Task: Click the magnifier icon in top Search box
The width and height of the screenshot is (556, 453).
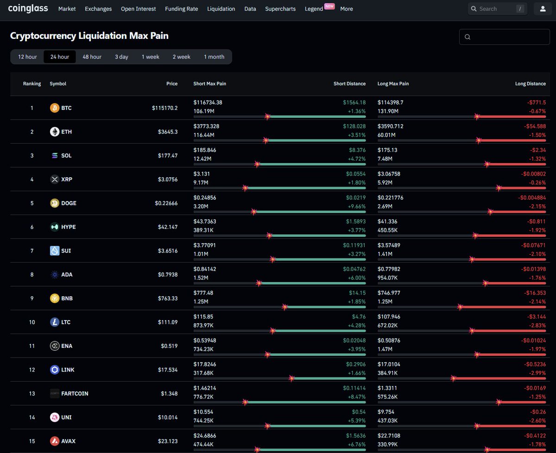Action: (x=474, y=9)
